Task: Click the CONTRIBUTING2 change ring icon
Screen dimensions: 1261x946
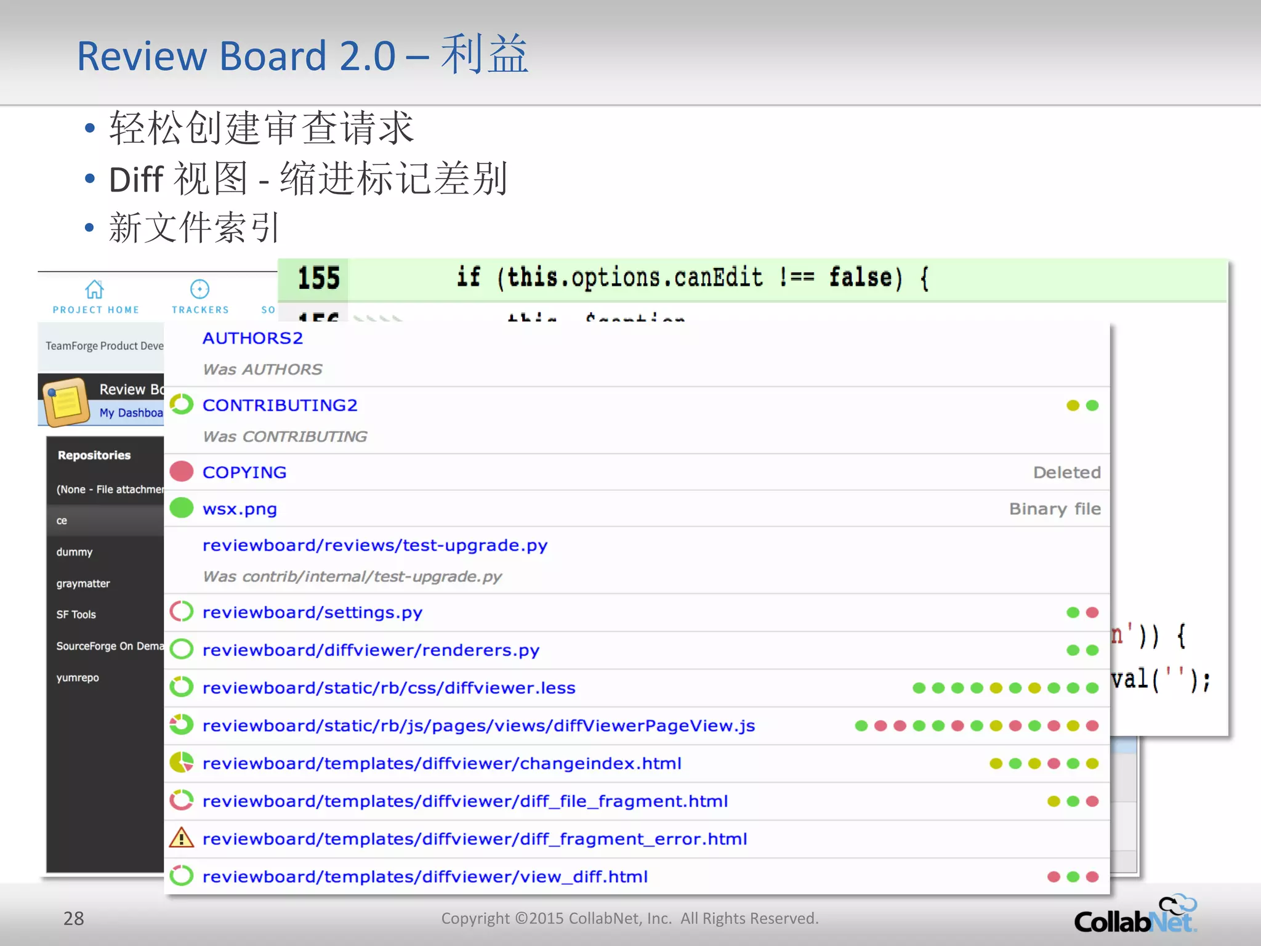Action: pyautogui.click(x=182, y=405)
